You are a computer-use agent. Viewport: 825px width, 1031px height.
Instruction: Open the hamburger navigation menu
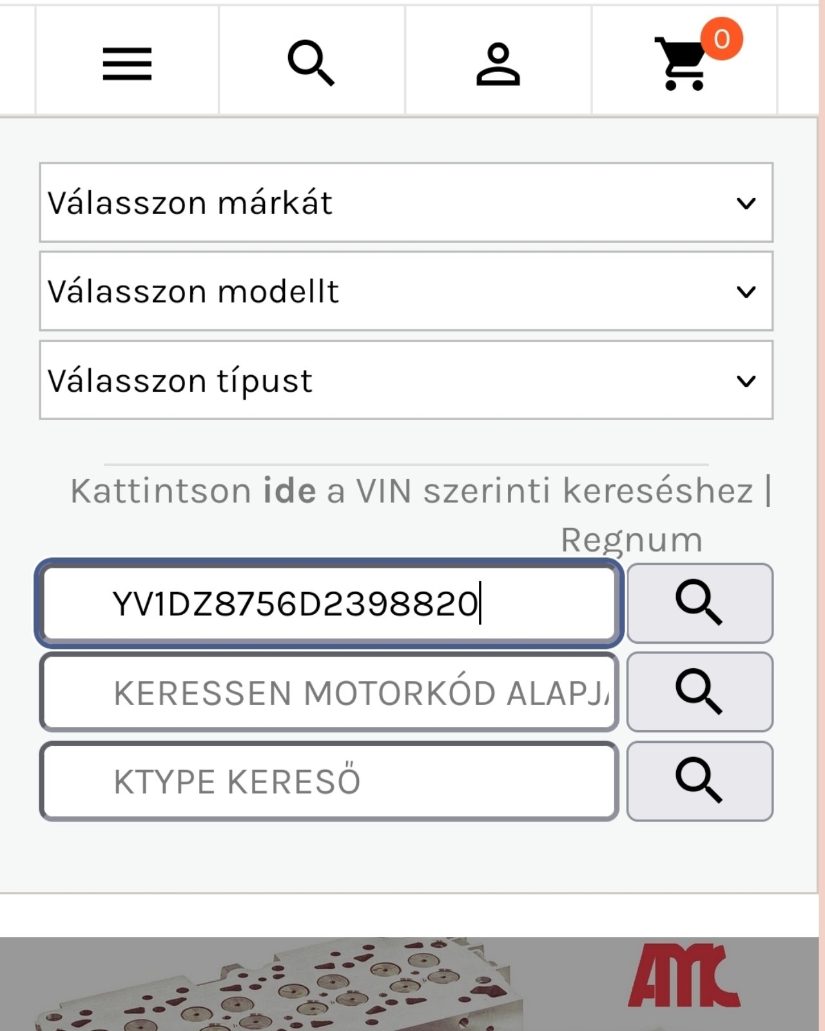127,63
